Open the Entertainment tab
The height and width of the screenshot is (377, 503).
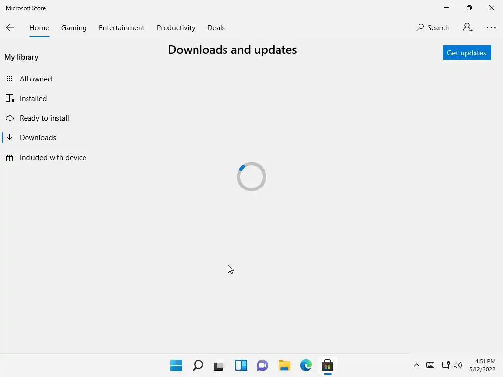(x=122, y=28)
